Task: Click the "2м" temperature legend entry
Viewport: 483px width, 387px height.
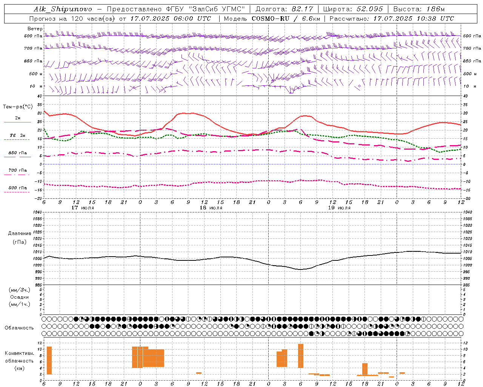Action: (18, 118)
